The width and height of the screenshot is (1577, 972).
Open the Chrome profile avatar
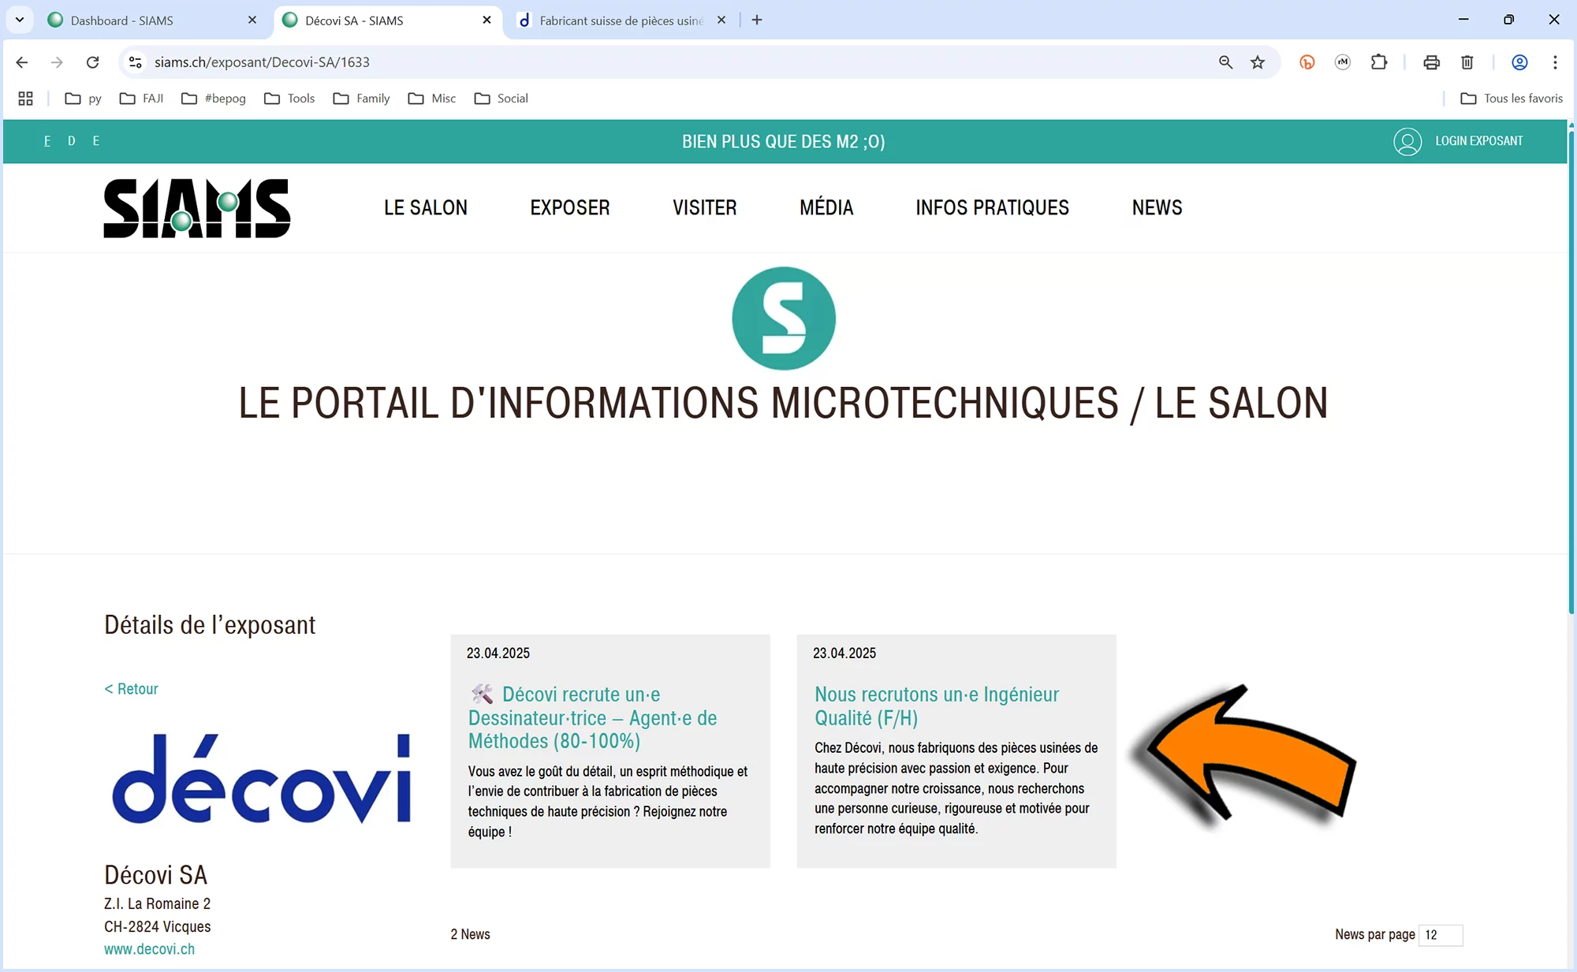click(1519, 62)
